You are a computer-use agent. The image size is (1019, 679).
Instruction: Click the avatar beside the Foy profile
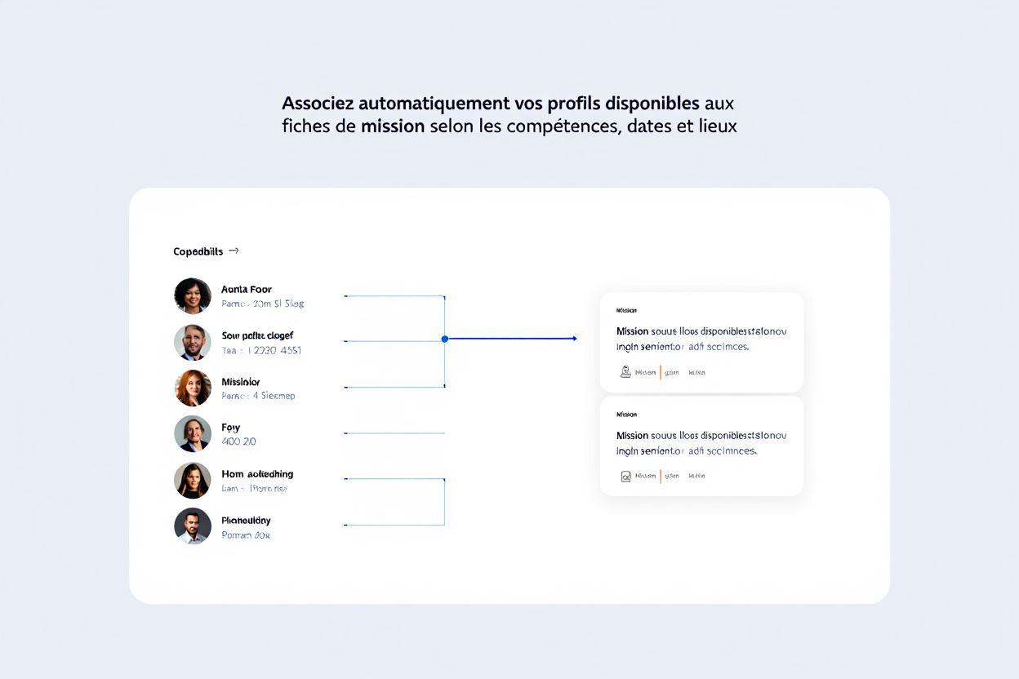[193, 433]
